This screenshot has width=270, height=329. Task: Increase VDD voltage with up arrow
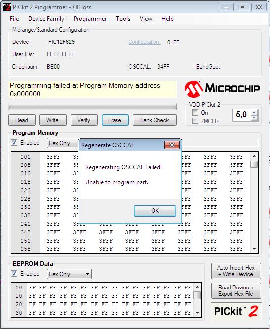tap(254, 113)
